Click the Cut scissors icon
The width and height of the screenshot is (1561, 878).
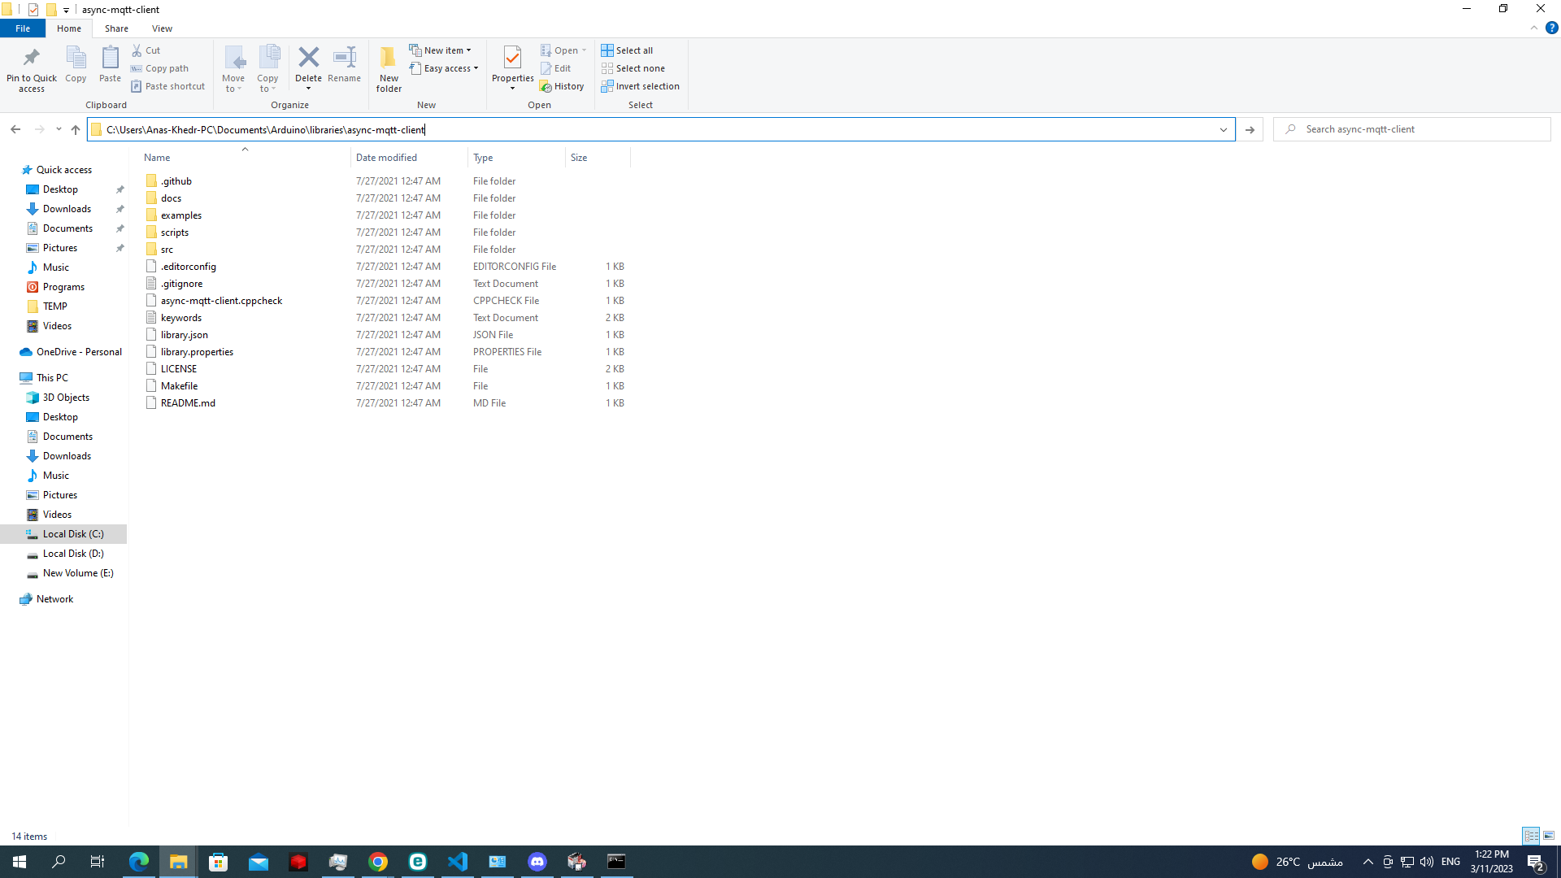pos(137,50)
